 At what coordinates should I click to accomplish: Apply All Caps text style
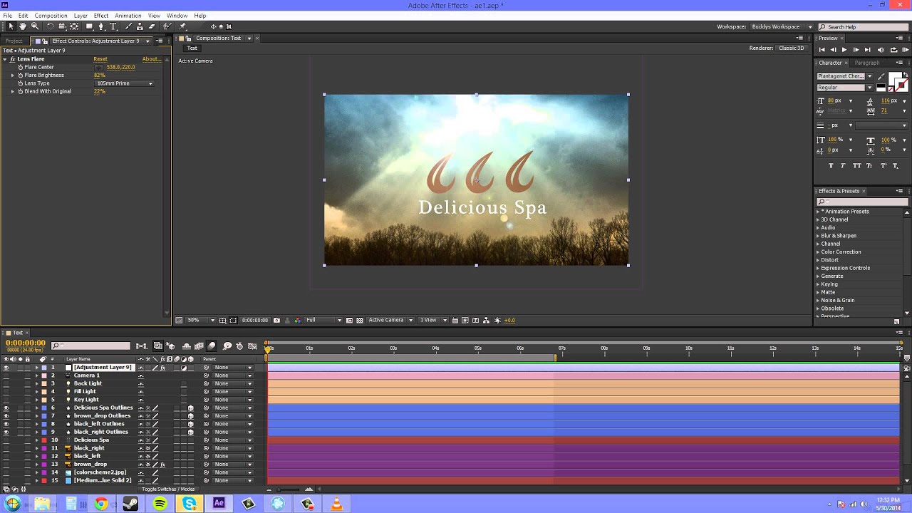pyautogui.click(x=857, y=165)
